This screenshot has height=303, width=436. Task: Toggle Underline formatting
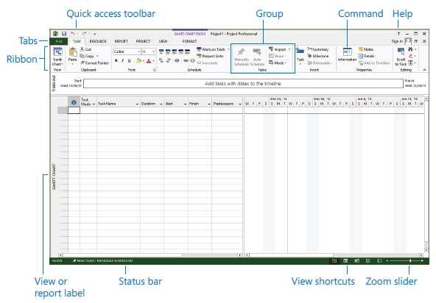coord(130,60)
